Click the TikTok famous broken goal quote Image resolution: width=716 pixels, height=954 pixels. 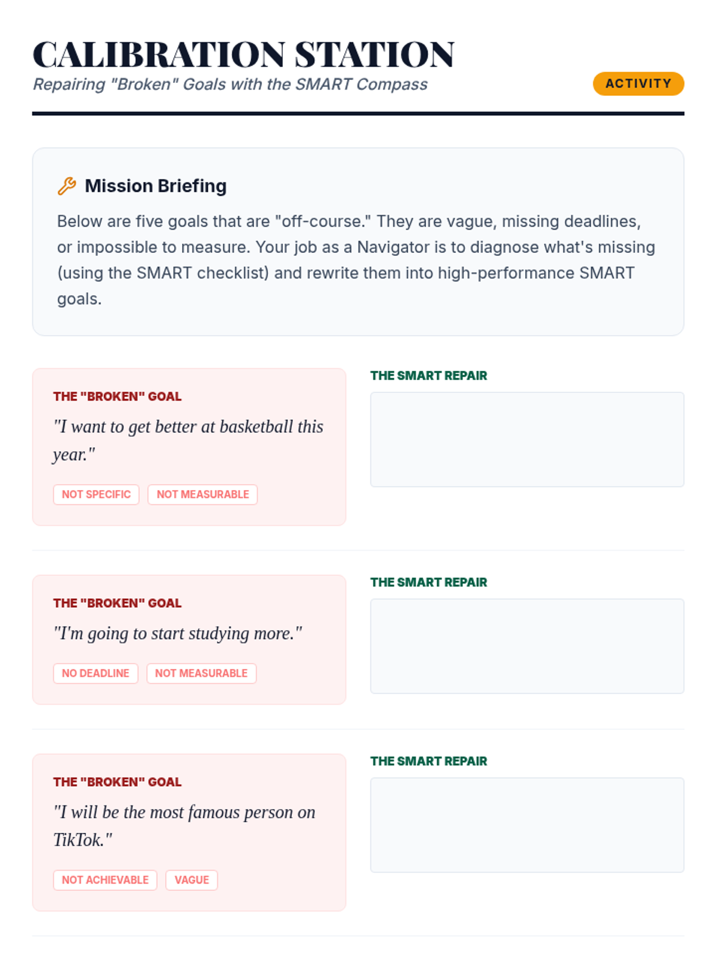coord(184,826)
